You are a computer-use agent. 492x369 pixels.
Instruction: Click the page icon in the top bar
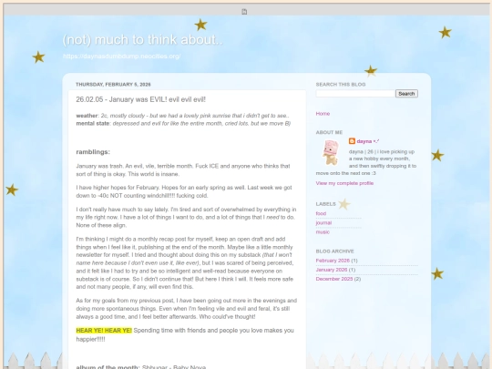[244, 12]
